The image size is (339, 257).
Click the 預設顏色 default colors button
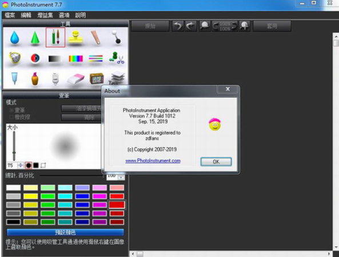click(65, 232)
